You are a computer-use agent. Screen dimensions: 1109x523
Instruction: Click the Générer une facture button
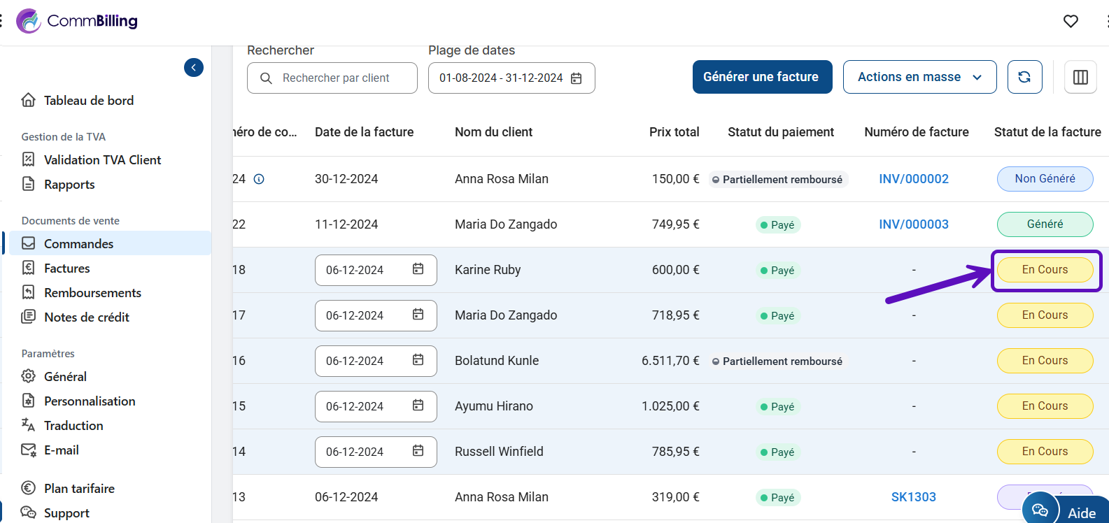pyautogui.click(x=761, y=77)
